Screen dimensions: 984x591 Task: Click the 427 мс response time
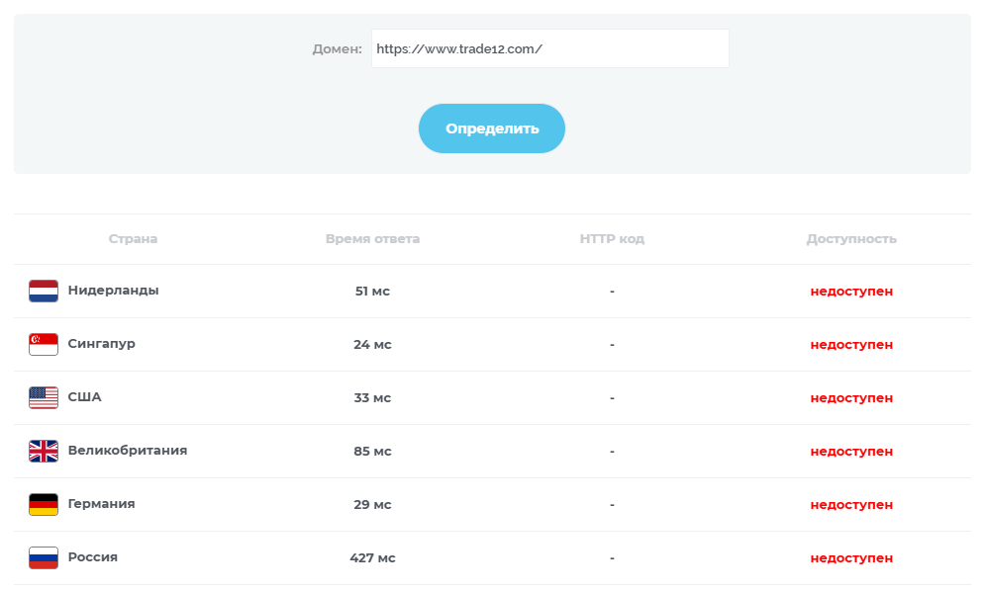372,558
